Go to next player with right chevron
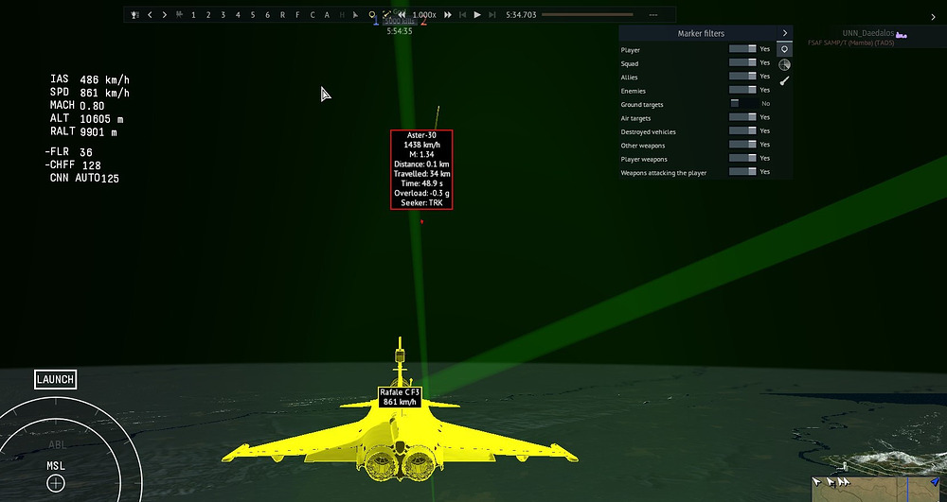 coord(164,15)
